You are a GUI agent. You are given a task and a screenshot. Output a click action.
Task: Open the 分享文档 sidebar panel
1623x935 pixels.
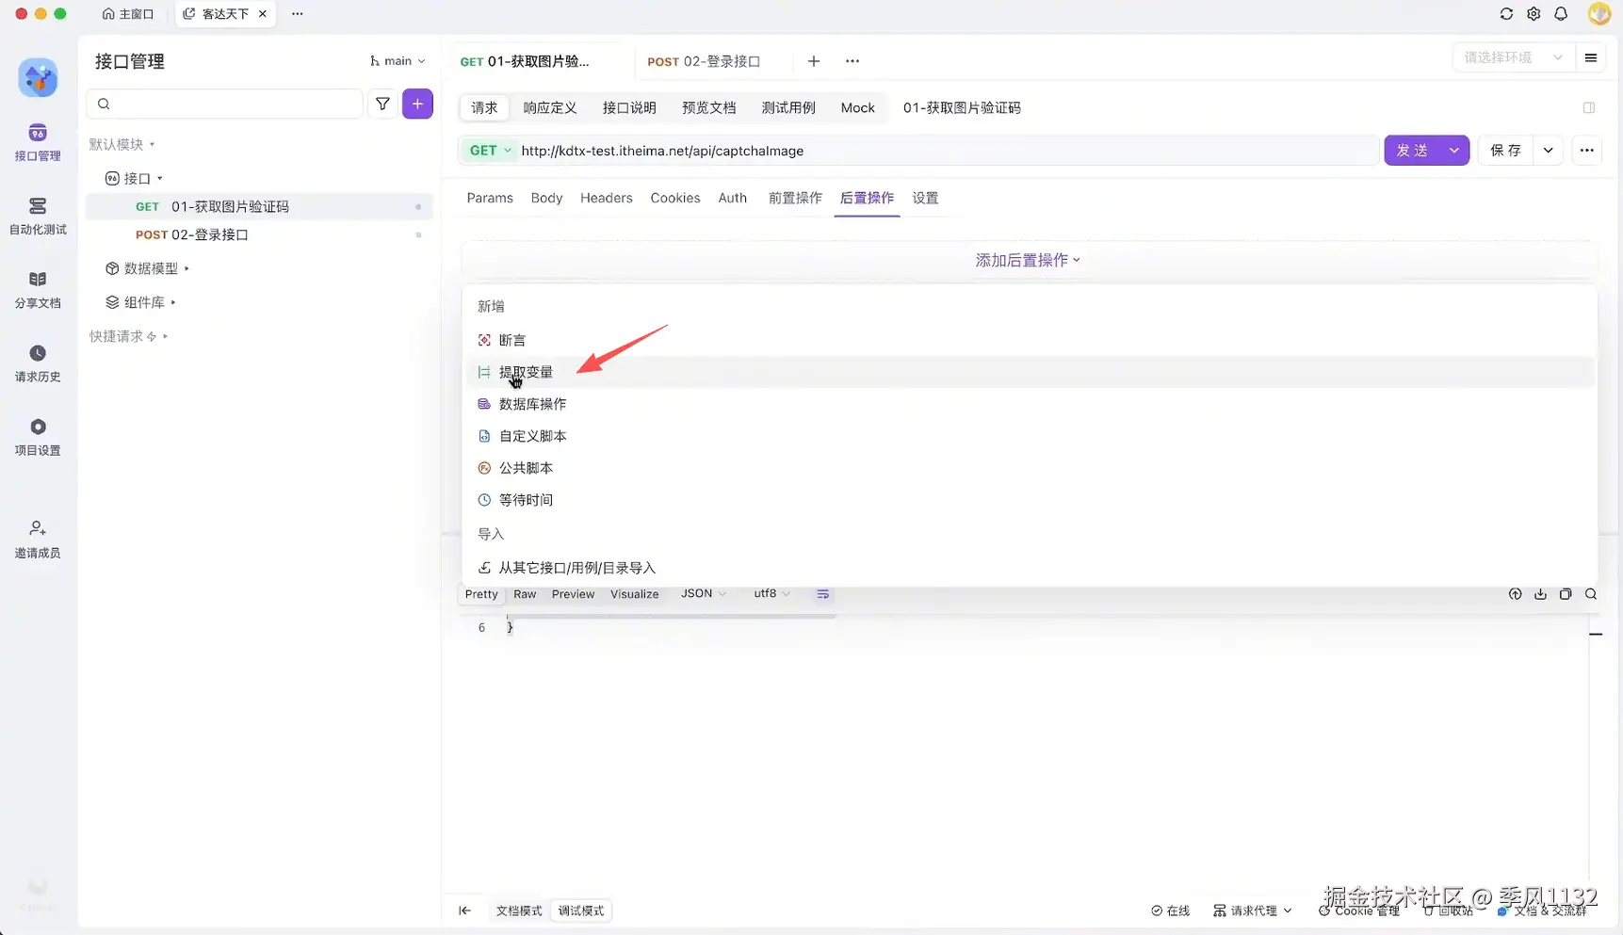click(37, 287)
